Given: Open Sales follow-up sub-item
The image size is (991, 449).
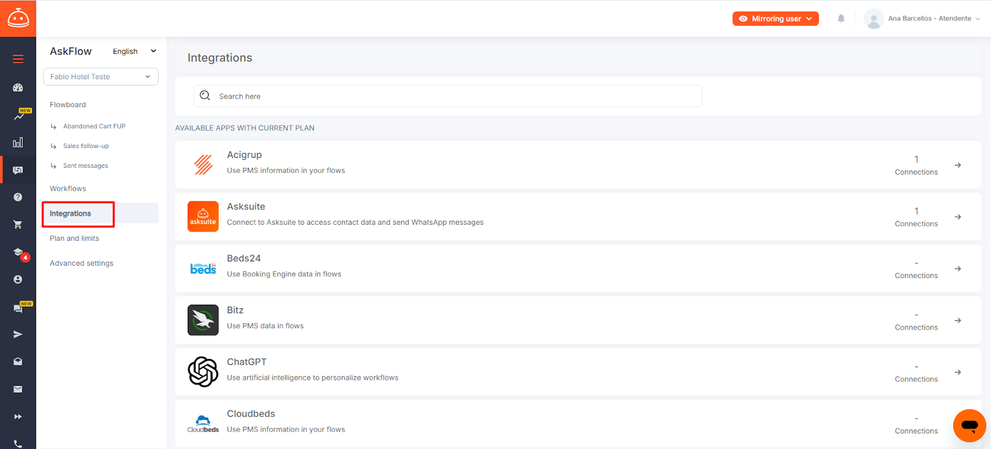Looking at the screenshot, I should tap(86, 146).
